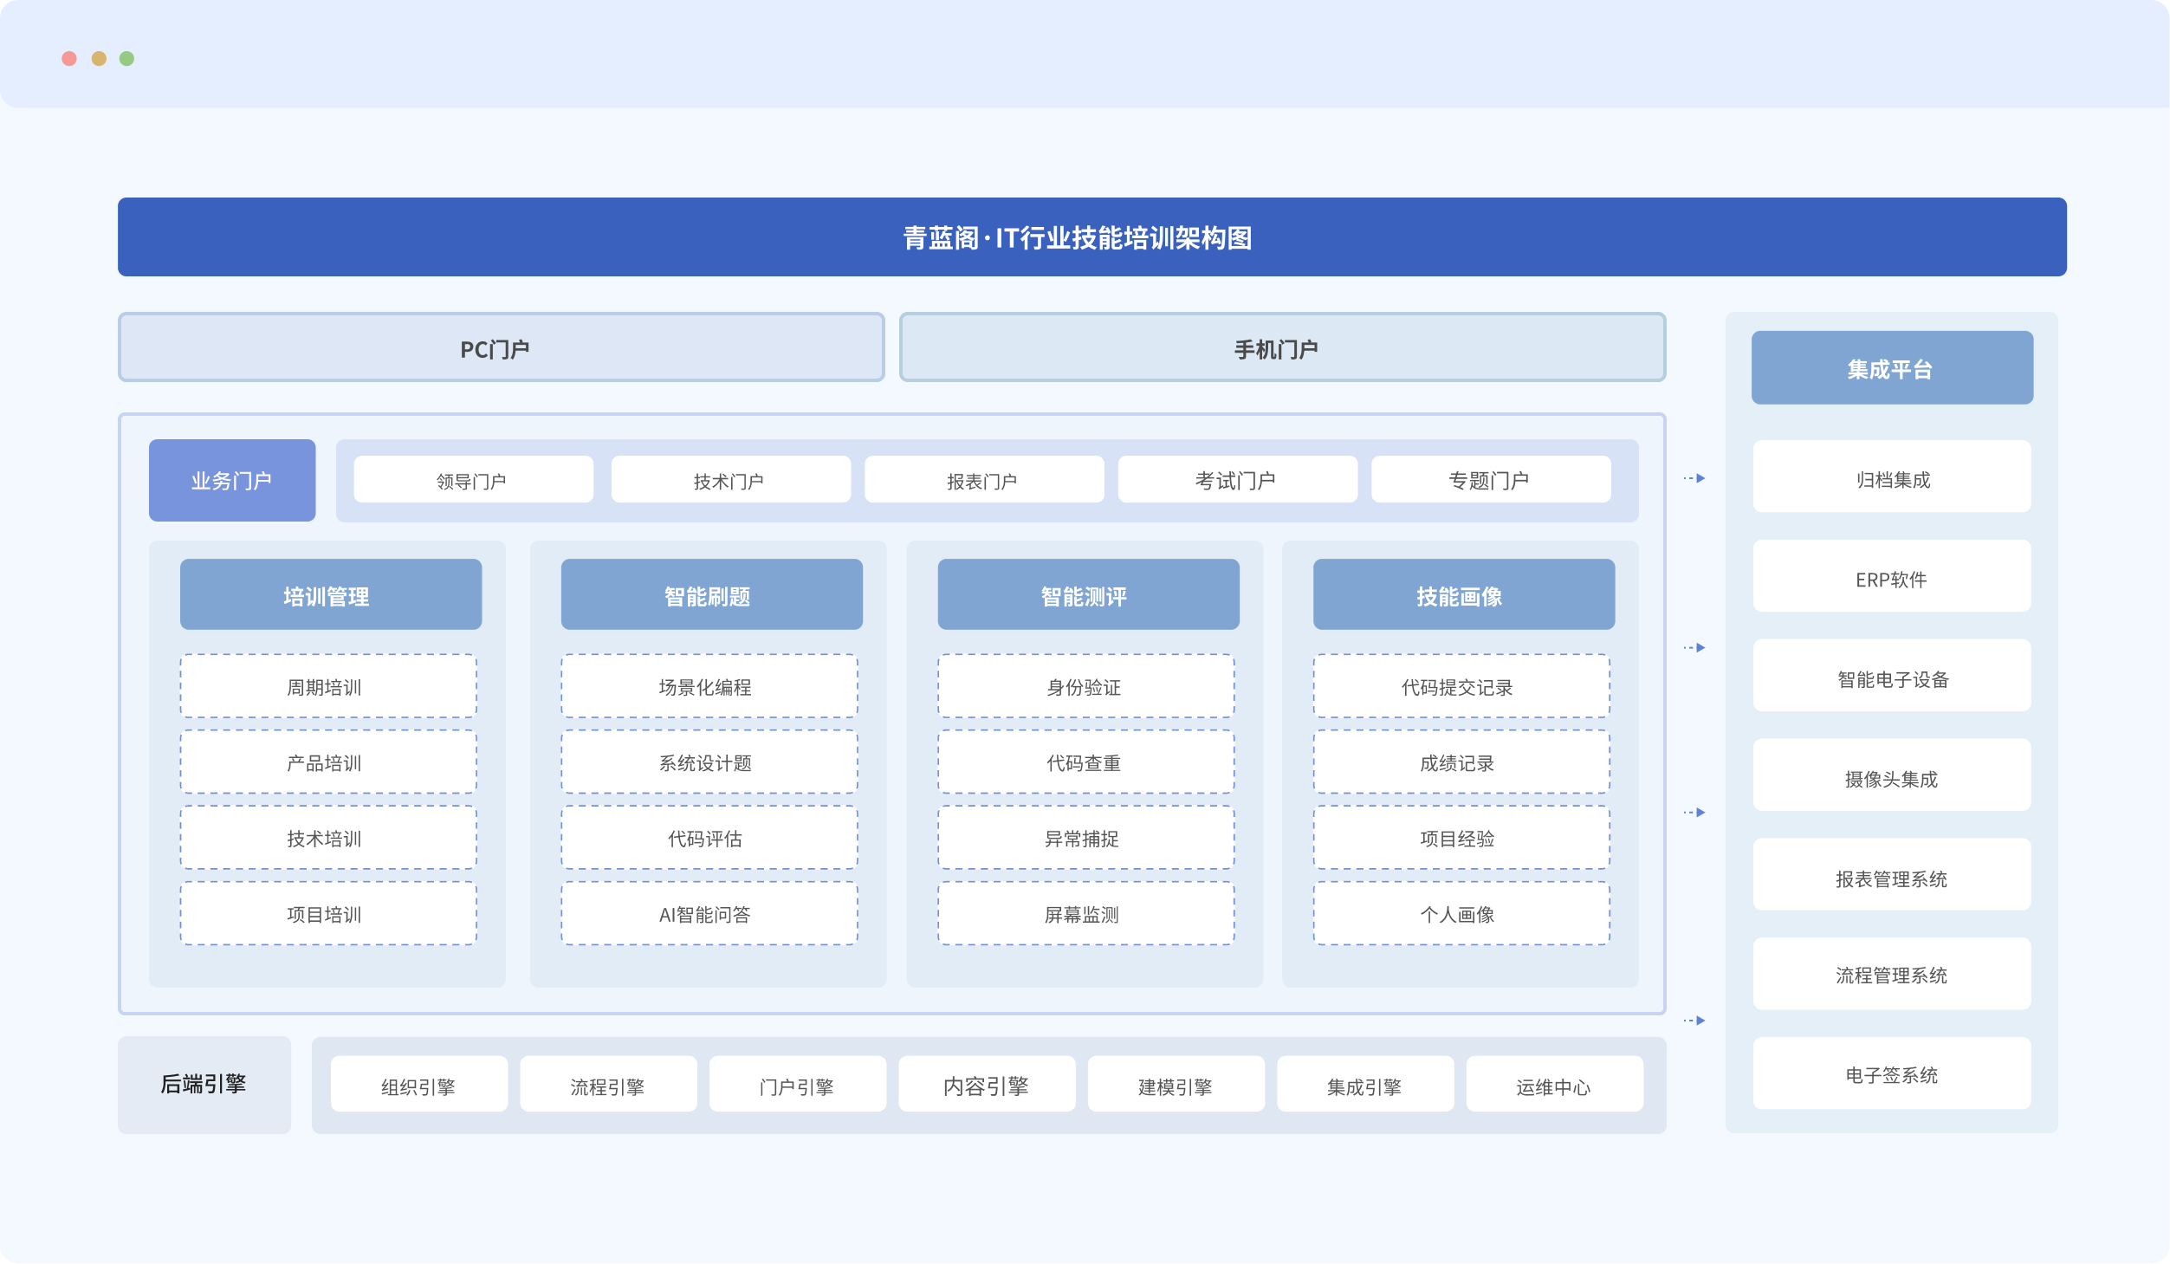The height and width of the screenshot is (1264, 2170).
Task: Click the AI智能问答 module
Action: [709, 914]
